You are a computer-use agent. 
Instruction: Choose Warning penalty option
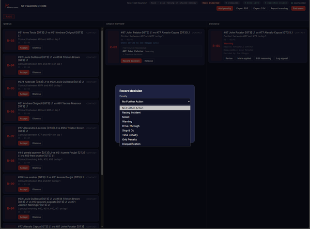coord(155,121)
